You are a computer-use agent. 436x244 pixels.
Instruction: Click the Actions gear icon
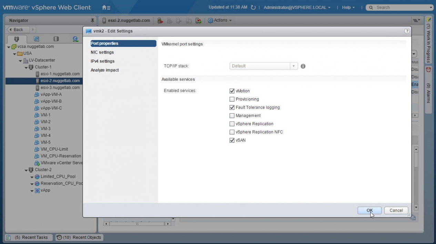coord(210,21)
